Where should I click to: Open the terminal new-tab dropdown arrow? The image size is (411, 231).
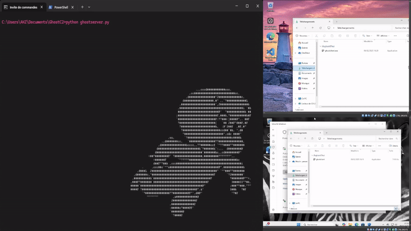point(89,7)
